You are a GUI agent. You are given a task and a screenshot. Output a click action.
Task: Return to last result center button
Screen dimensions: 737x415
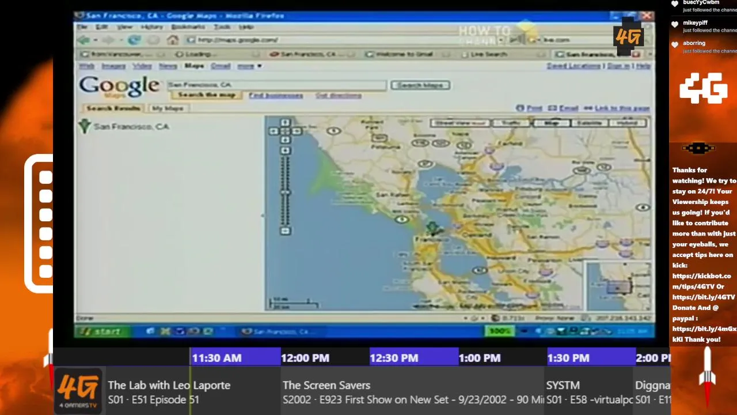point(285,131)
